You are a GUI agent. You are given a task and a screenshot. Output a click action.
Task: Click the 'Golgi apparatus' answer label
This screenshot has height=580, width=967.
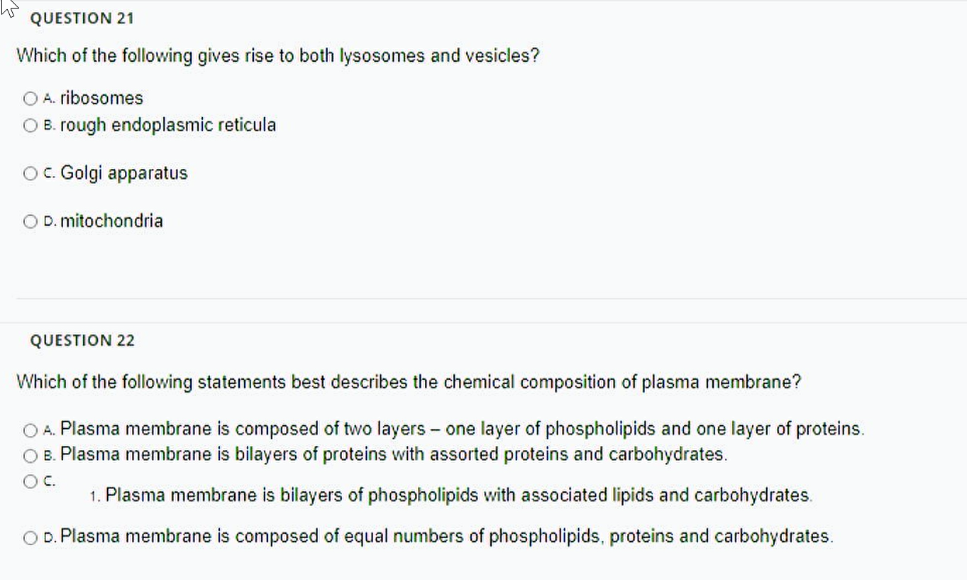coord(124,173)
